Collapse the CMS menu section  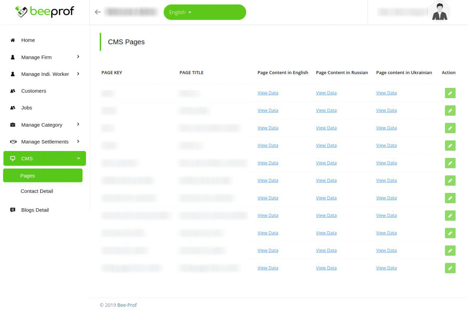coord(78,158)
